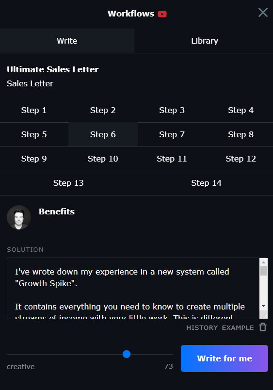
Task: Open the YouTube tutorial icon beside Workflows
Action: (x=162, y=14)
